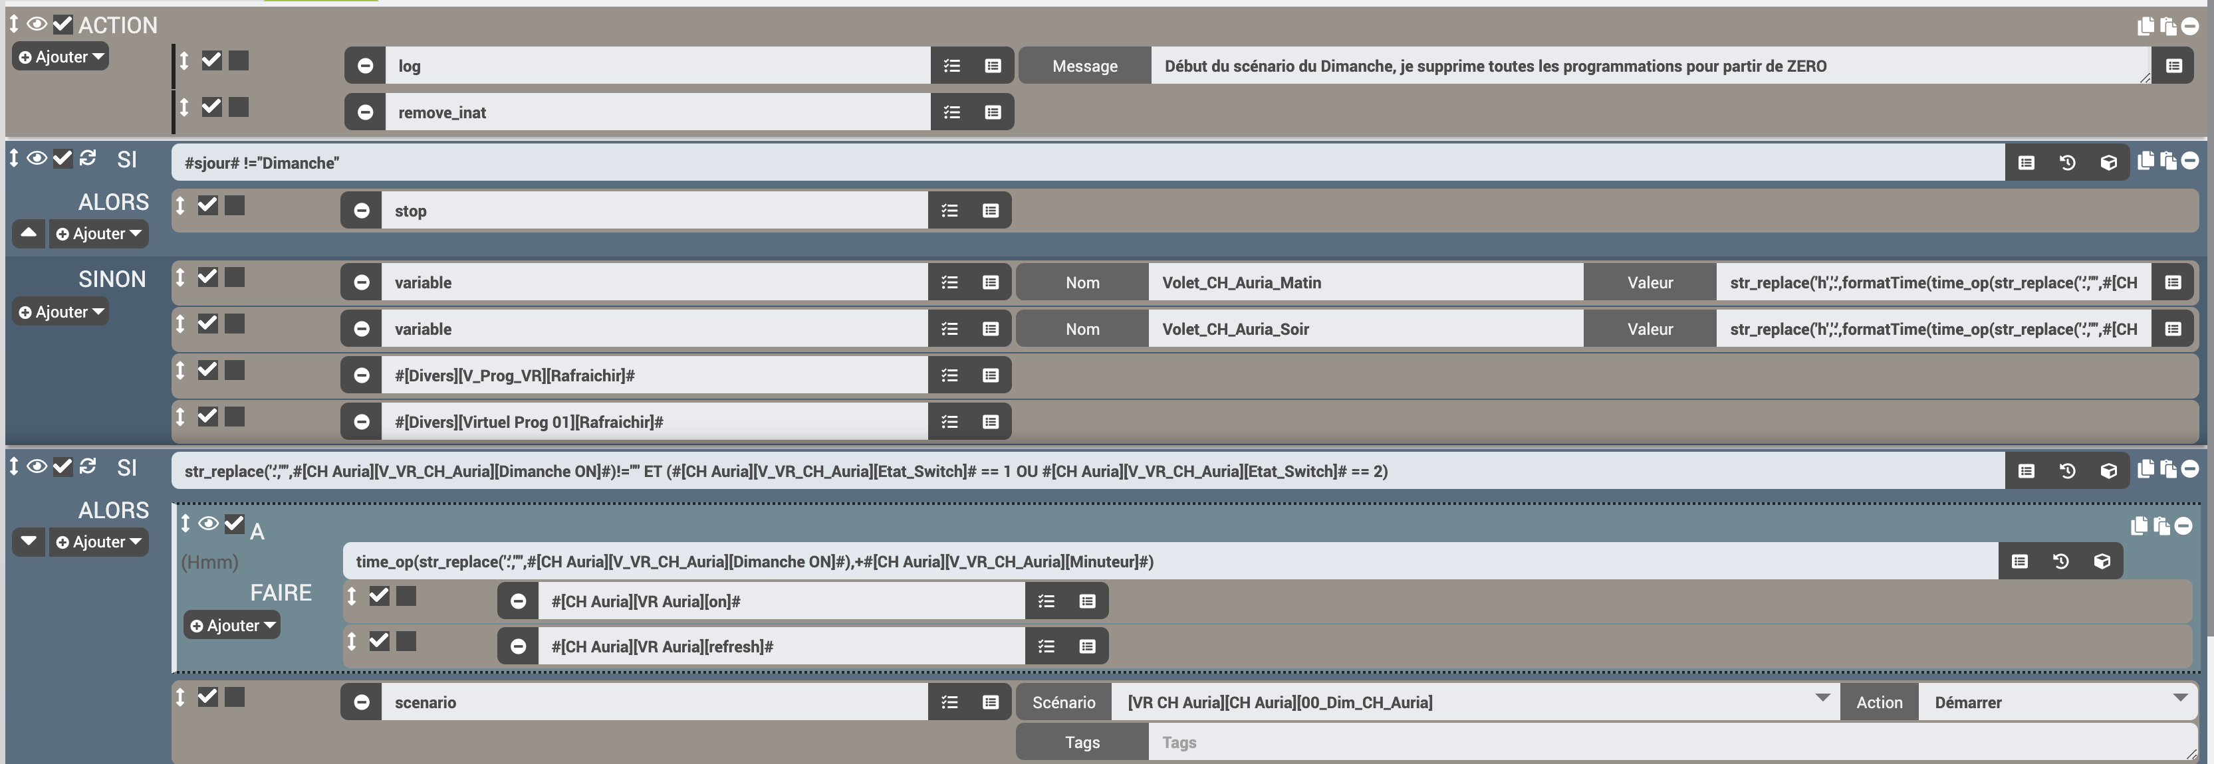The image size is (2214, 764).
Task: Click the message picker icon beside the log message field
Action: (2173, 66)
